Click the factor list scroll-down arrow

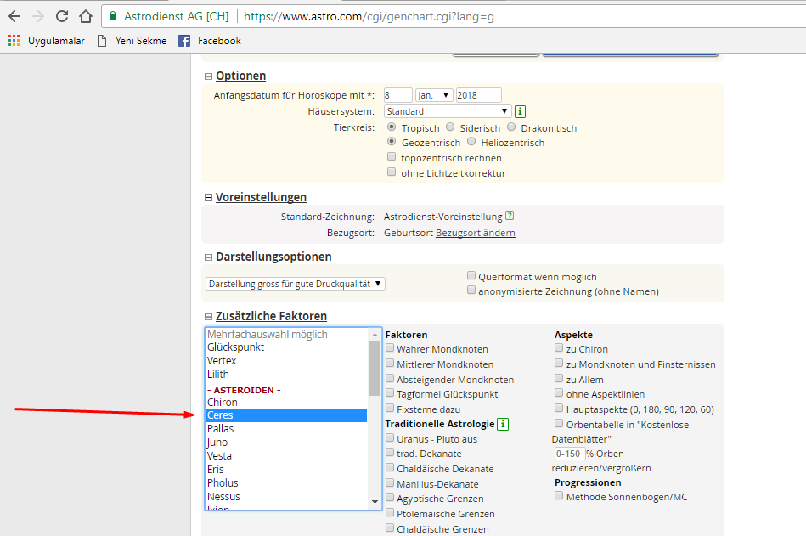[375, 502]
